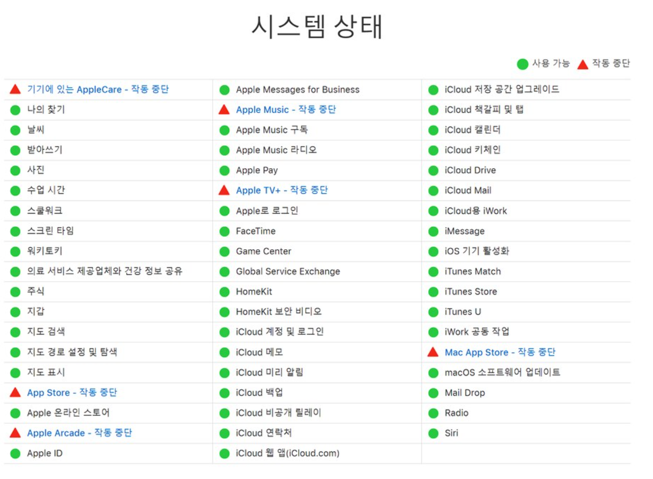Open the Apple Music 작동 중단 link
The width and height of the screenshot is (653, 479).
point(286,109)
